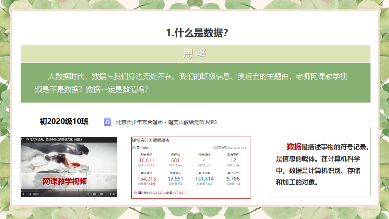Click the text 初2020级10班
389x219 pixels.
tap(64, 121)
